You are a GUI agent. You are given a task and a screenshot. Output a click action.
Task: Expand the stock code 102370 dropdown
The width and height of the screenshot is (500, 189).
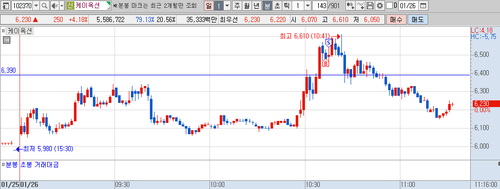(x=36, y=6)
